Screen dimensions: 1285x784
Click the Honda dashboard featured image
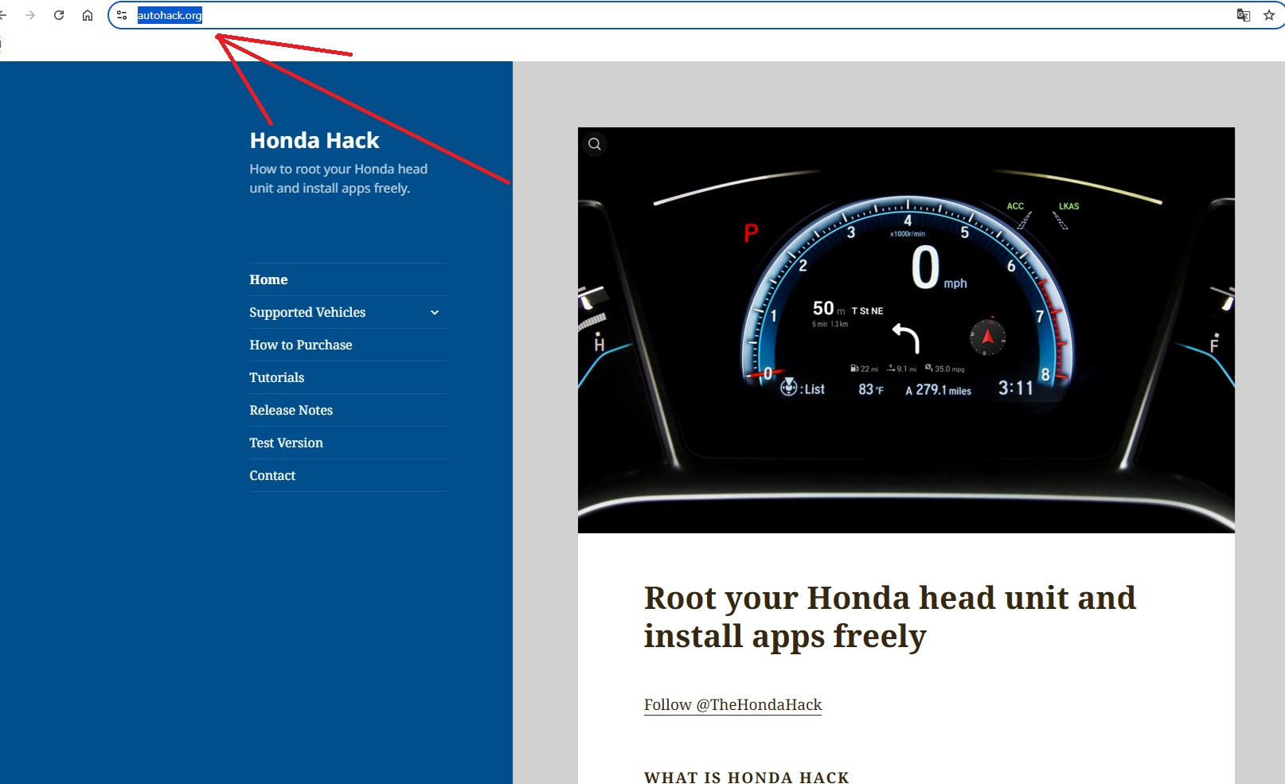pos(906,330)
